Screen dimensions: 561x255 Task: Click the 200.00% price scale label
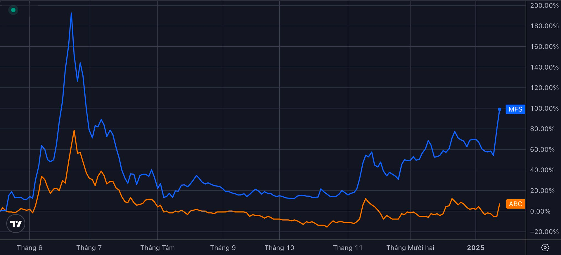544,6
